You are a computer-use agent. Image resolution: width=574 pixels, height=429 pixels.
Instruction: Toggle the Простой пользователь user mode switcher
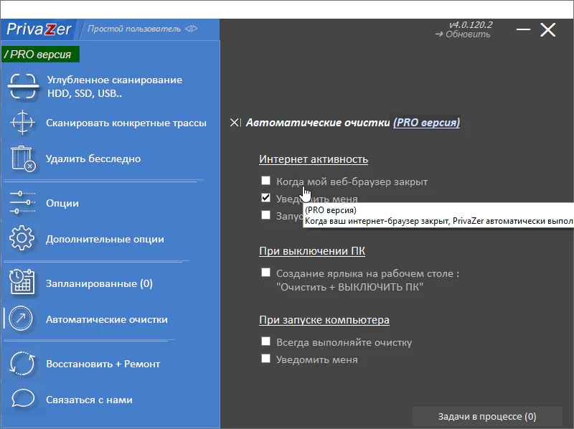pyautogui.click(x=141, y=29)
